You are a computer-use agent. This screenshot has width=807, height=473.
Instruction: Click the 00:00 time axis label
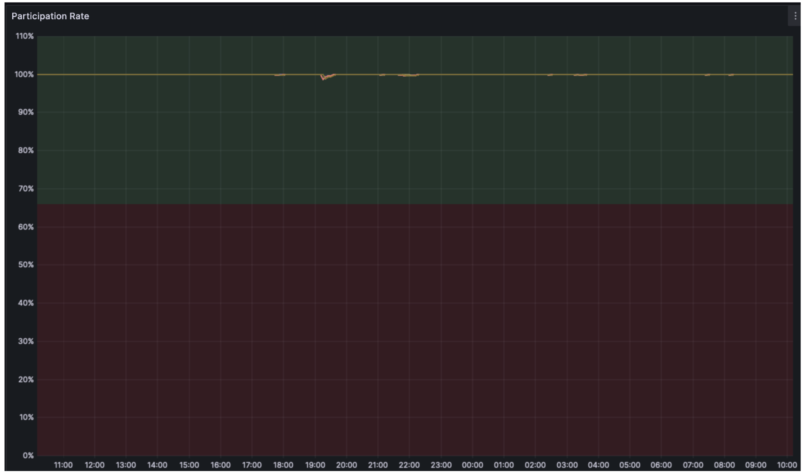pyautogui.click(x=472, y=465)
